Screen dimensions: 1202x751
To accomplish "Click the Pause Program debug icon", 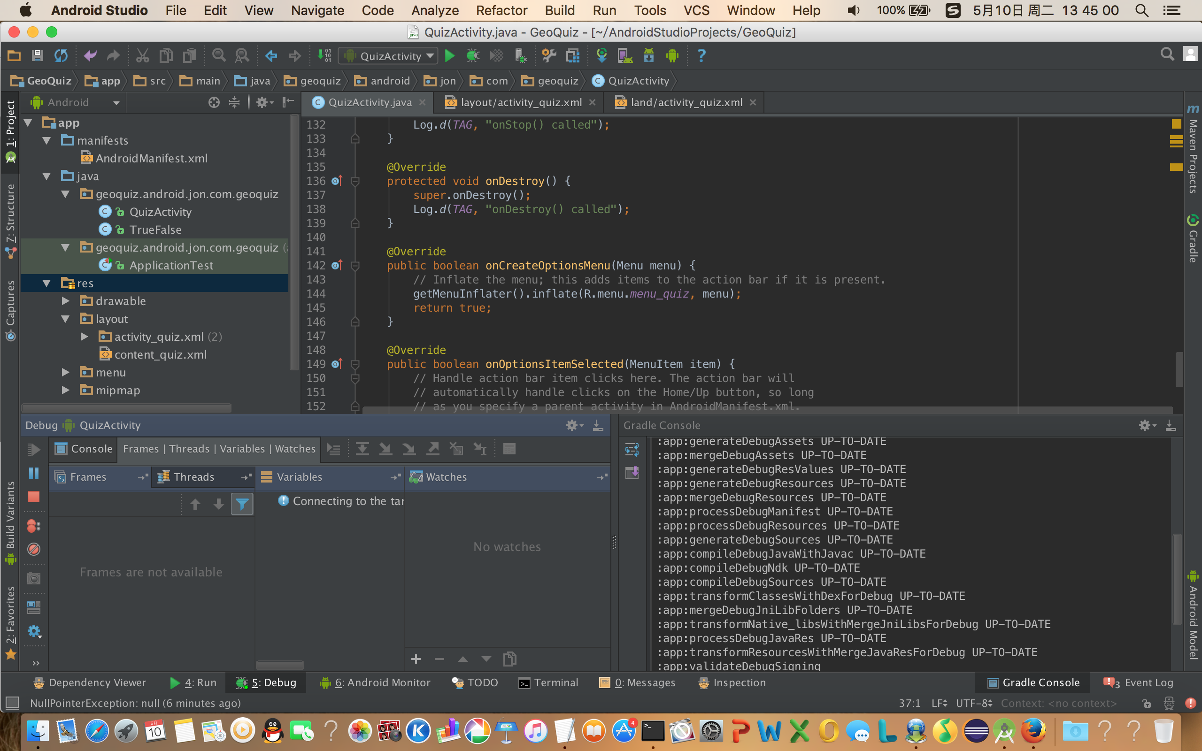I will (x=34, y=473).
